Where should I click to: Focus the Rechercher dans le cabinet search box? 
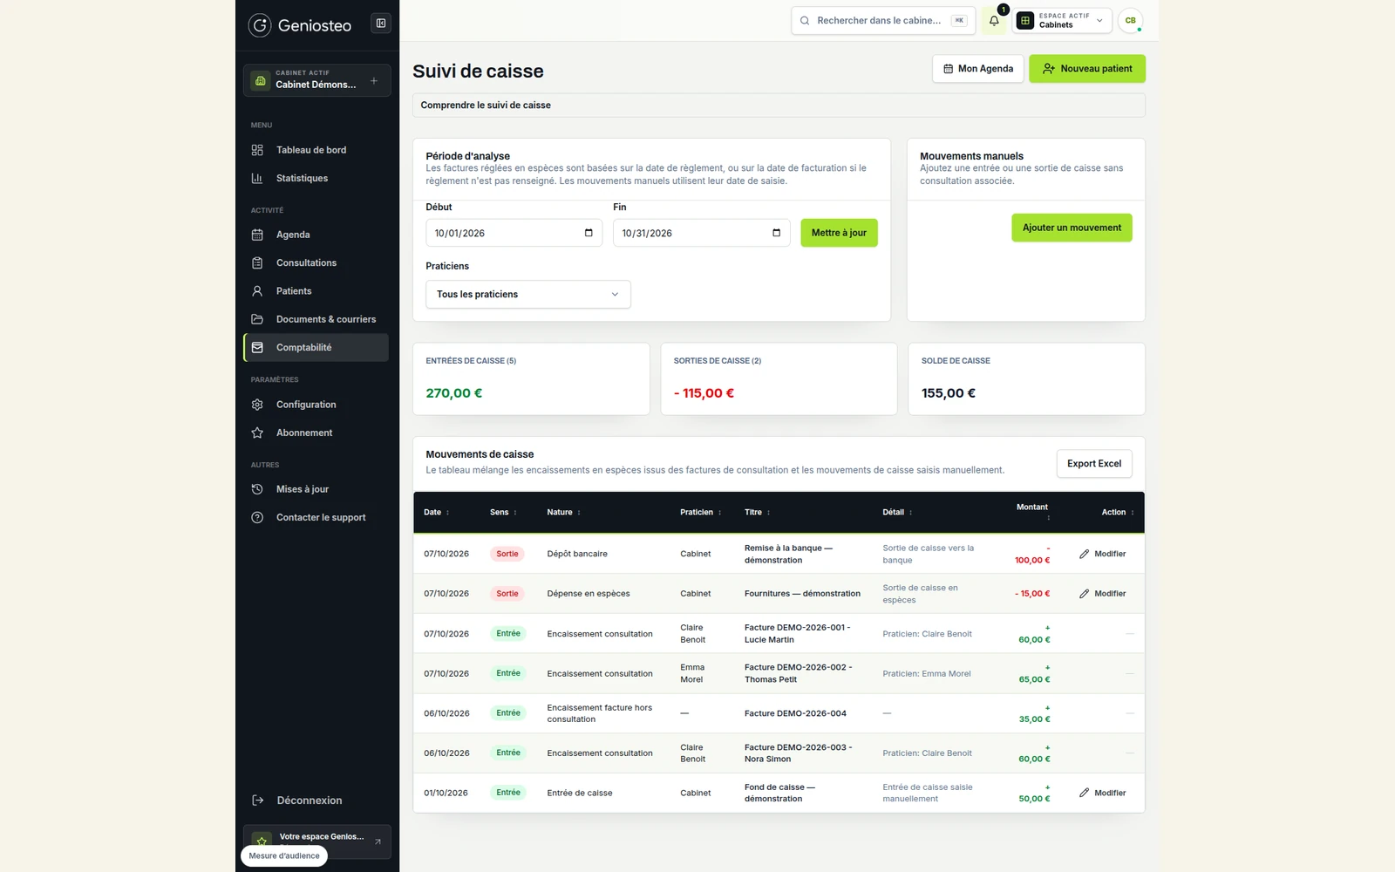883,21
